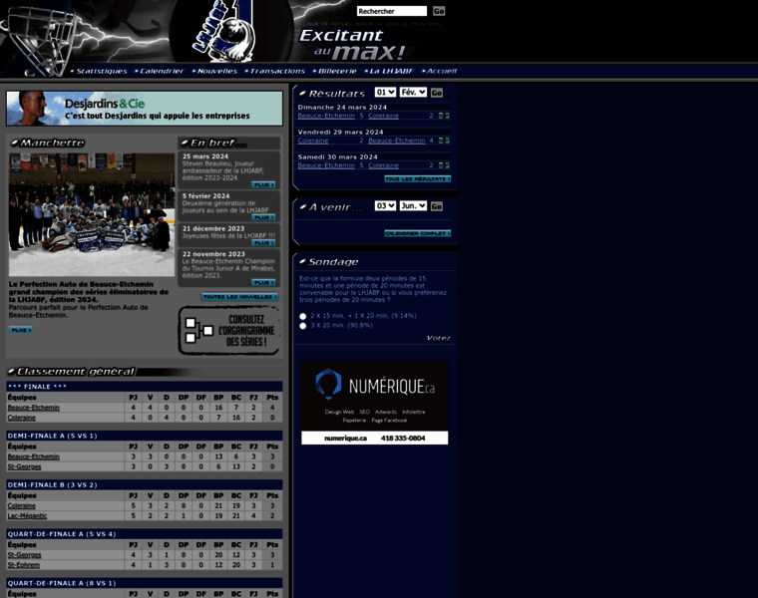The height and width of the screenshot is (598, 758).
Task: Select poll option 2 X 15 min. + 1 X 20 min.
Action: click(303, 316)
